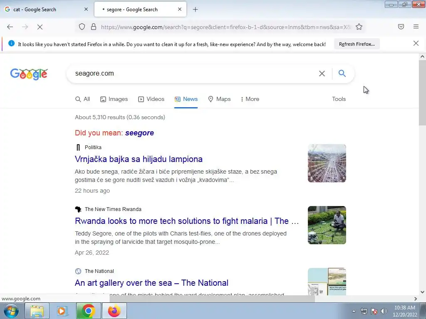Focus the Google search input field
Screen dimensions: 426x319
[x=194, y=74]
